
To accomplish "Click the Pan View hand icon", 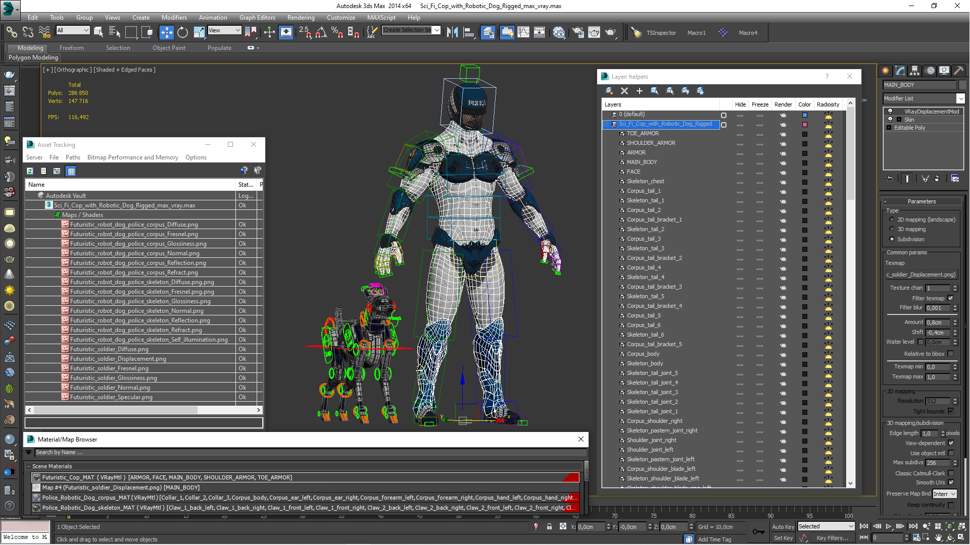I will tap(938, 538).
